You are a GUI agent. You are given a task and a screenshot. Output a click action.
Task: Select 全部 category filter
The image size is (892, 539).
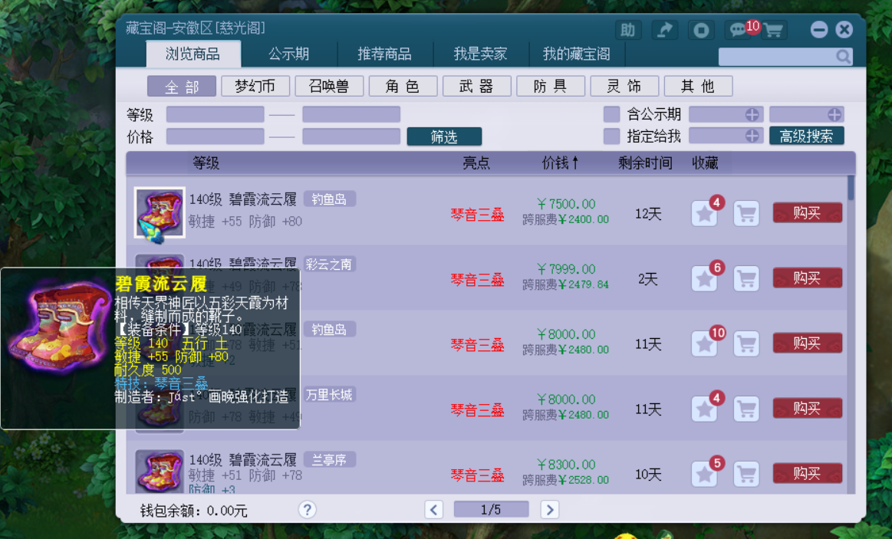pos(182,87)
